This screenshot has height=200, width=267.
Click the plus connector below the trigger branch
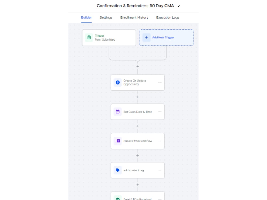pyautogui.click(x=138, y=66)
